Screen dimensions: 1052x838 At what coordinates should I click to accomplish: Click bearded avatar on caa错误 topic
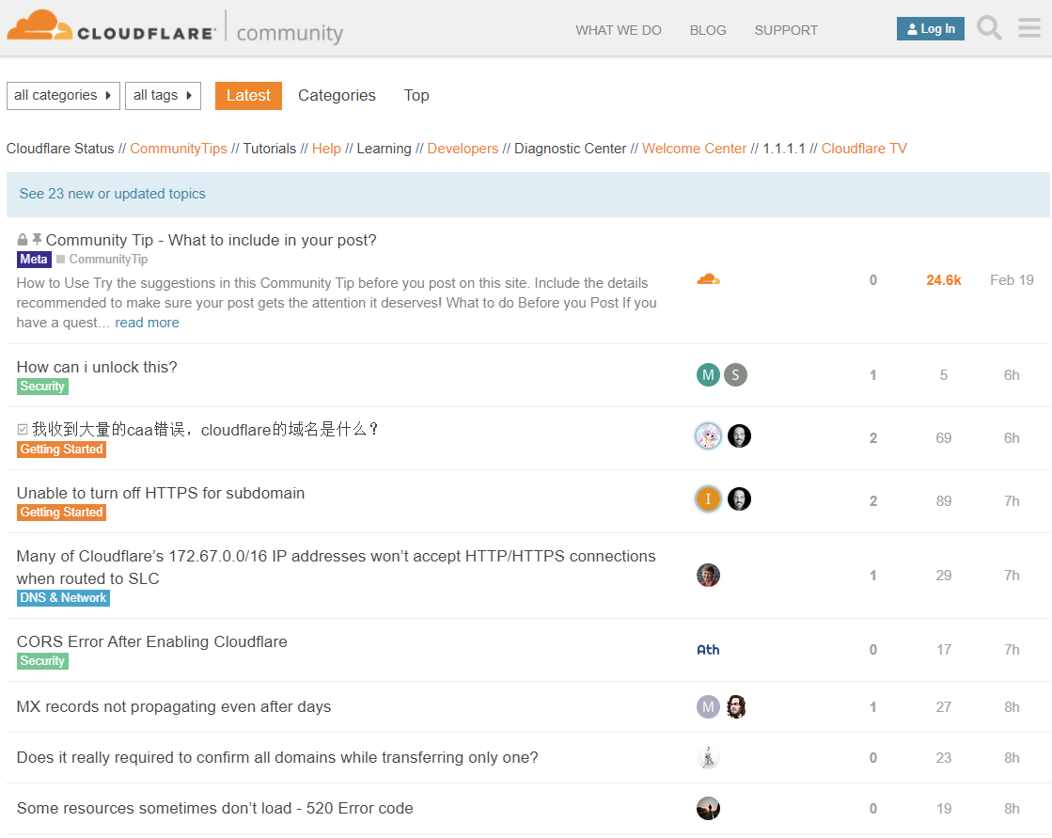click(x=739, y=436)
